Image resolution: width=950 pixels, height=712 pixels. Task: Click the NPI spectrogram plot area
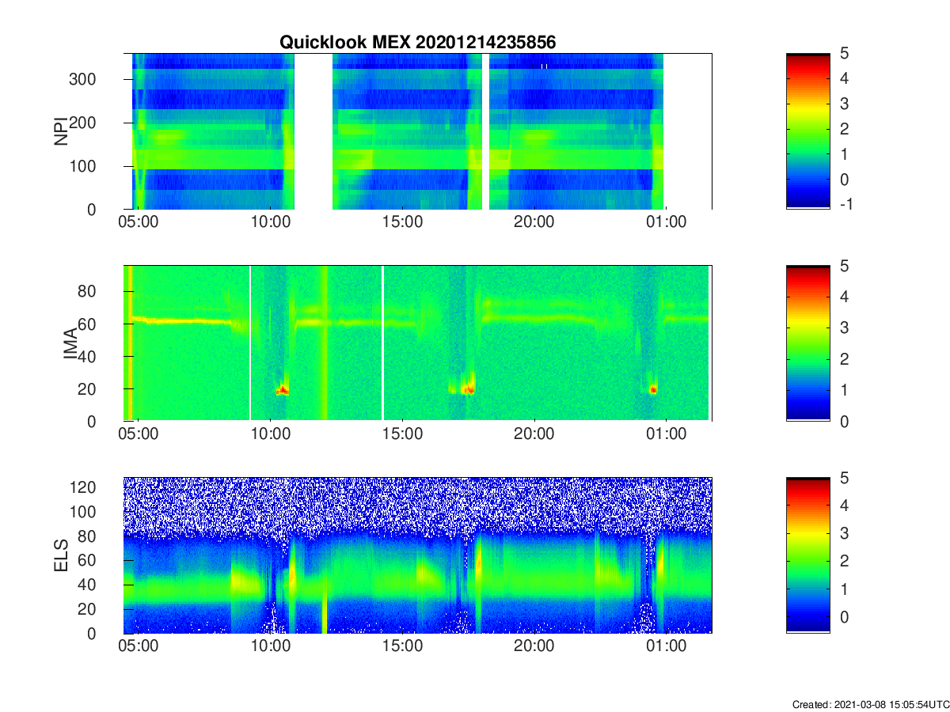[417, 131]
